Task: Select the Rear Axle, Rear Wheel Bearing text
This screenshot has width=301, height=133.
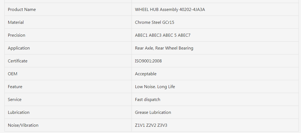Action: 164,48
